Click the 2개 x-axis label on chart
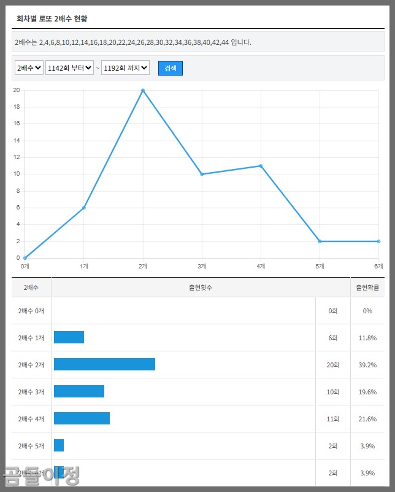This screenshot has height=492, width=395. click(x=143, y=267)
